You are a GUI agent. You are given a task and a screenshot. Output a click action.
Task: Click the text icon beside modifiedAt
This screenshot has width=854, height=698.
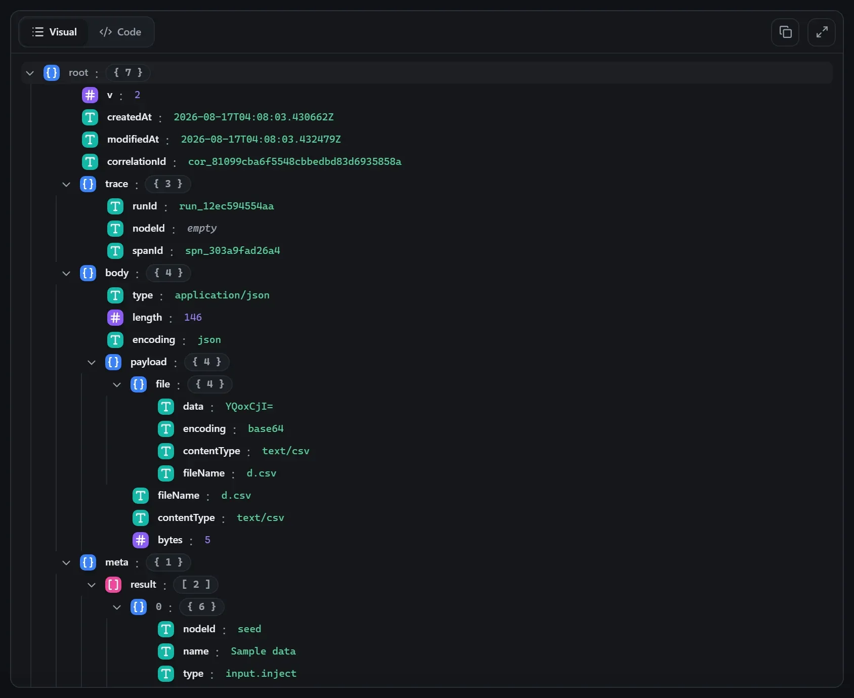tap(90, 140)
